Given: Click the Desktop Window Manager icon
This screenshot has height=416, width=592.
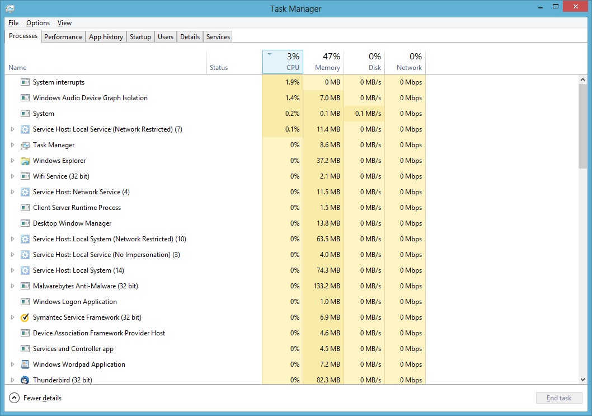Looking at the screenshot, I should 25,223.
